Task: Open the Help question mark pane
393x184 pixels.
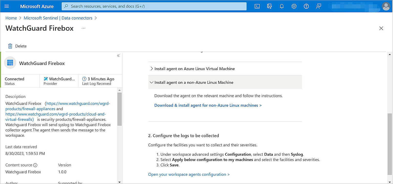Action: tap(306, 6)
